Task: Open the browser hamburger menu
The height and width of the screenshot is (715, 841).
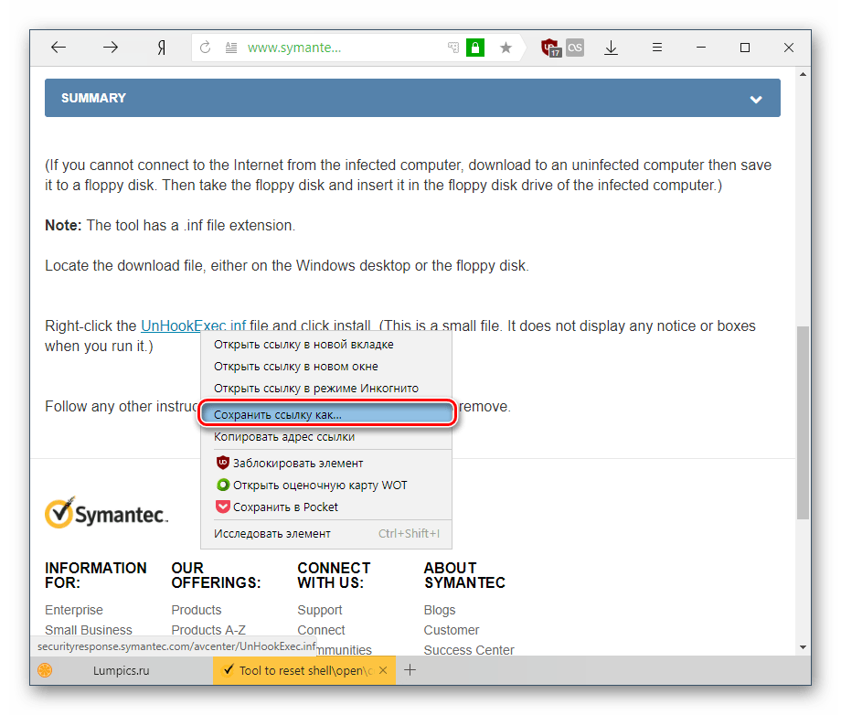Action: point(656,48)
